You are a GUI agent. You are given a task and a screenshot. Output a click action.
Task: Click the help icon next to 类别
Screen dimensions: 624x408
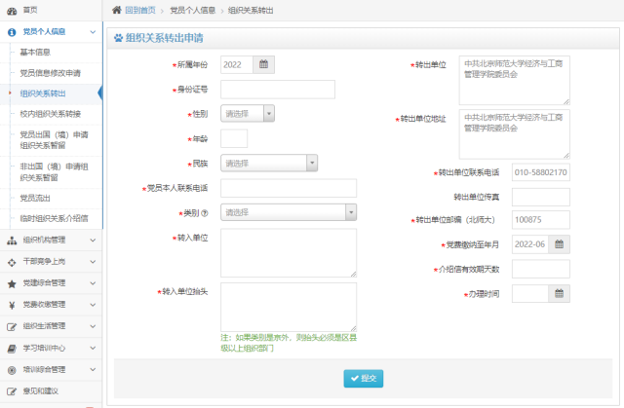[204, 212]
